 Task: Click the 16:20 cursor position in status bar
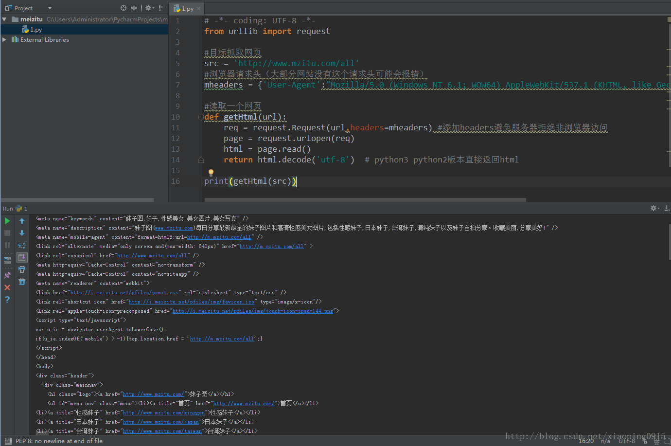[586, 441]
